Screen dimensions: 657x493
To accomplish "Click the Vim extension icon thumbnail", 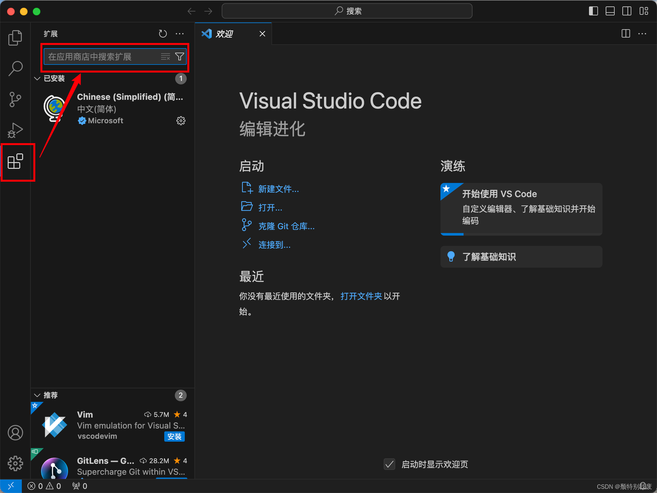I will [55, 425].
